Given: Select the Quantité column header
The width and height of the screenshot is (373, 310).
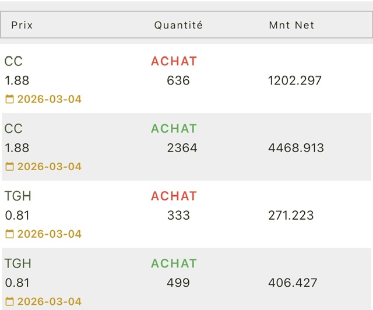Looking at the screenshot, I should coord(178,26).
